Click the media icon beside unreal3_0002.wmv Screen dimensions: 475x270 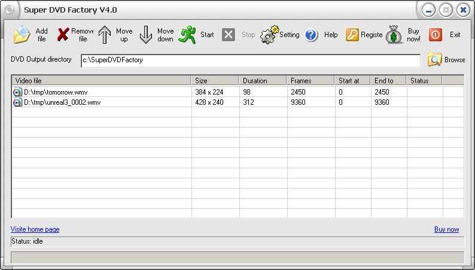[17, 102]
